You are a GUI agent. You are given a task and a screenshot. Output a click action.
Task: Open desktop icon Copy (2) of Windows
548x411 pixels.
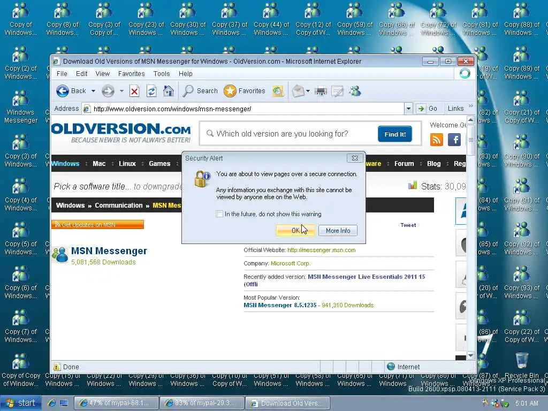21,63
